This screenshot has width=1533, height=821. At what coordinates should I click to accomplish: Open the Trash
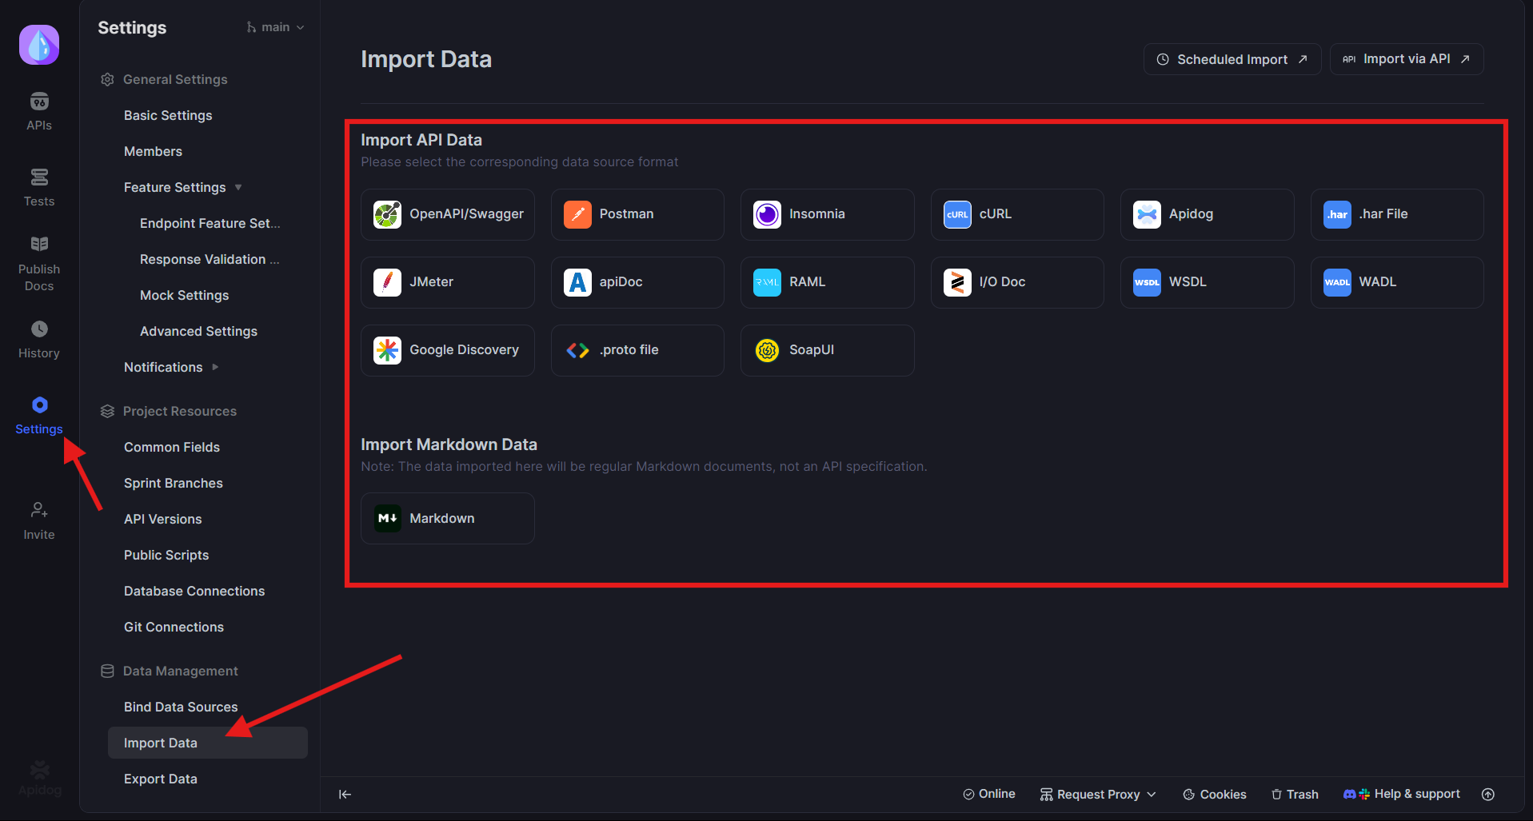click(x=1294, y=794)
